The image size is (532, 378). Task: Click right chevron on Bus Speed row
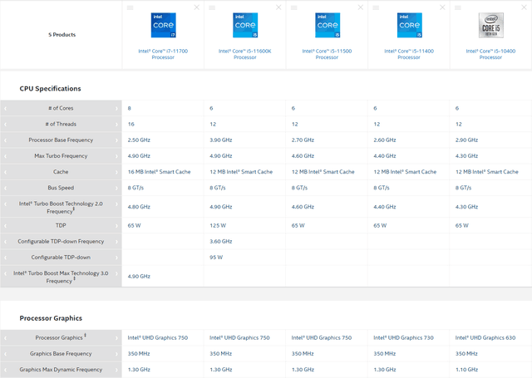(116, 188)
